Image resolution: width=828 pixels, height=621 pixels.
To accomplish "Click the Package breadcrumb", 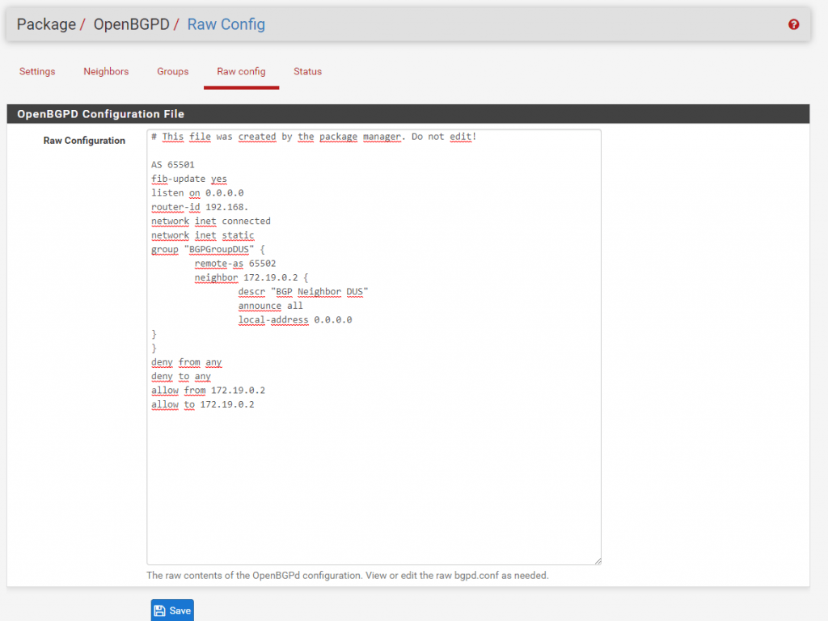I will tap(46, 24).
